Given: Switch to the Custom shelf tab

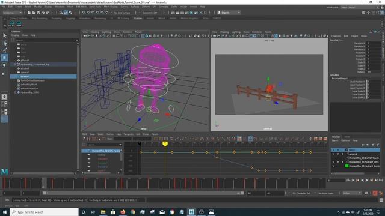Looking at the screenshot, I should pyautogui.click(x=138, y=19).
